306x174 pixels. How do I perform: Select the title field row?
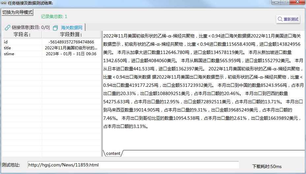tap(51, 48)
